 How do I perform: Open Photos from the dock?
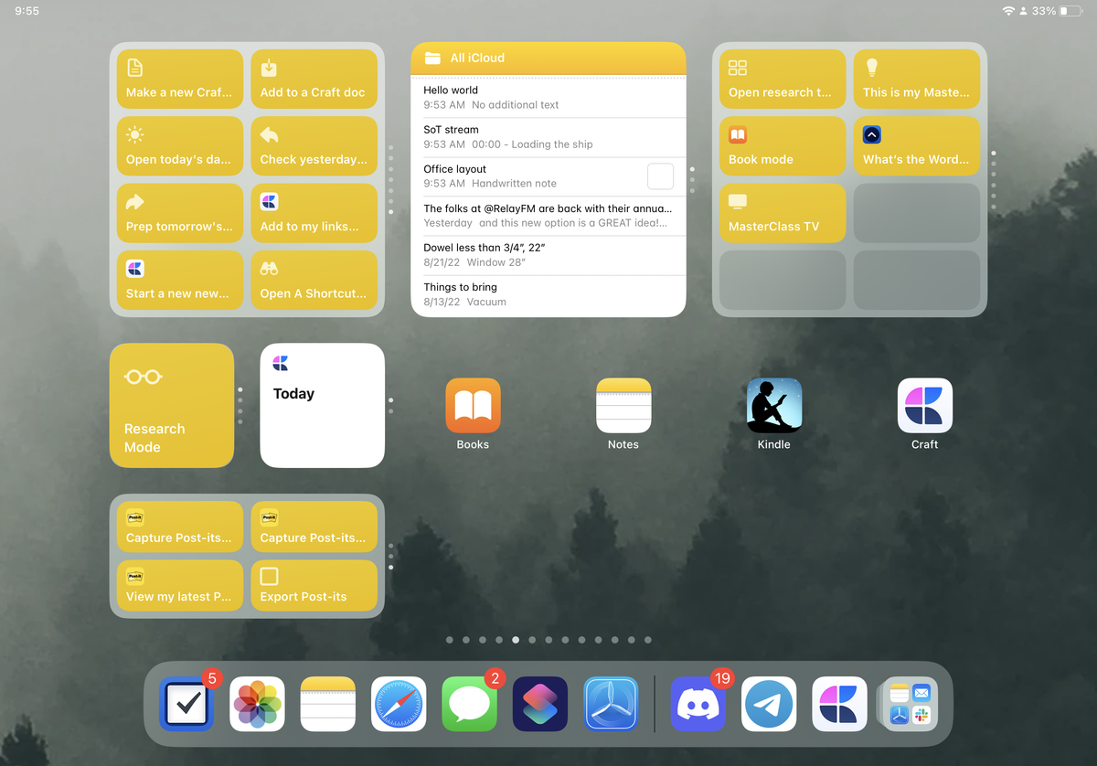pyautogui.click(x=257, y=705)
